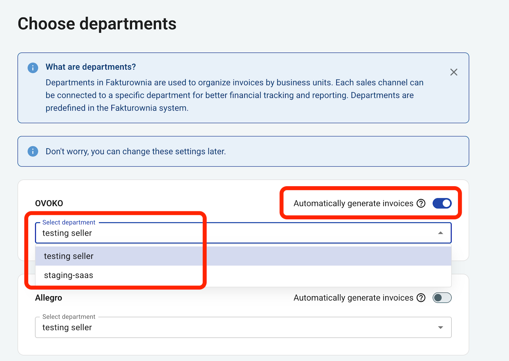509x361 pixels.
Task: Expand Allegro department list using down arrow
Action: pyautogui.click(x=440, y=328)
